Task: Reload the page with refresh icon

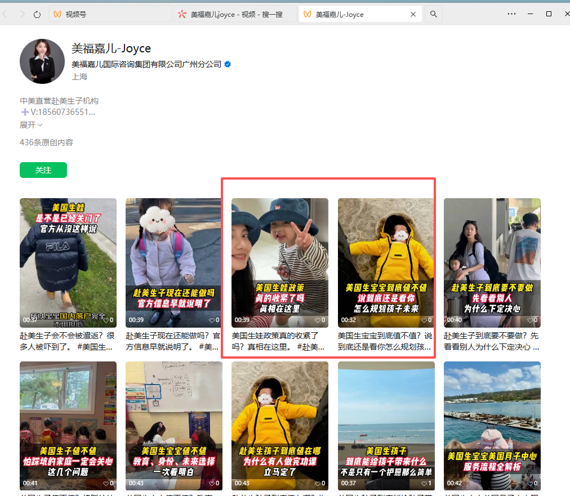Action: [37, 15]
